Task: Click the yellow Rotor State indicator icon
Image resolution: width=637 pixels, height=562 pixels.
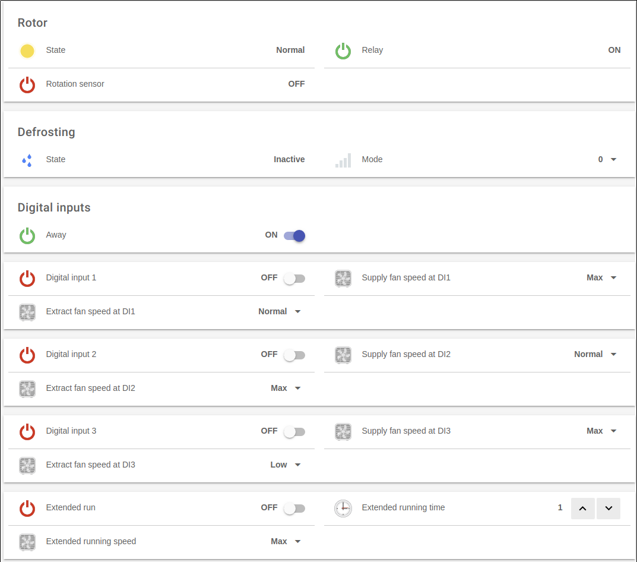Action: (27, 51)
